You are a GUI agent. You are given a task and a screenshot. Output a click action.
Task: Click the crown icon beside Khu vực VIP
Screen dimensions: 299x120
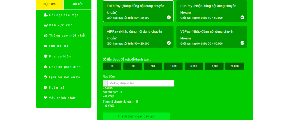point(46,25)
